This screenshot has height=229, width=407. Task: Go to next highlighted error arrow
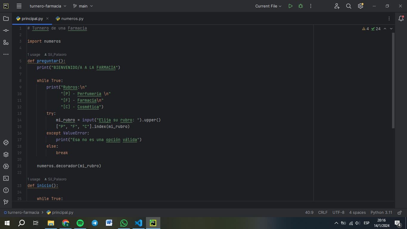coord(391,29)
